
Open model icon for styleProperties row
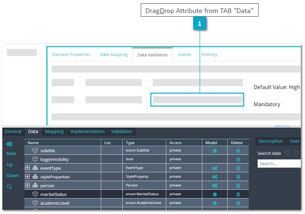pyautogui.click(x=215, y=177)
